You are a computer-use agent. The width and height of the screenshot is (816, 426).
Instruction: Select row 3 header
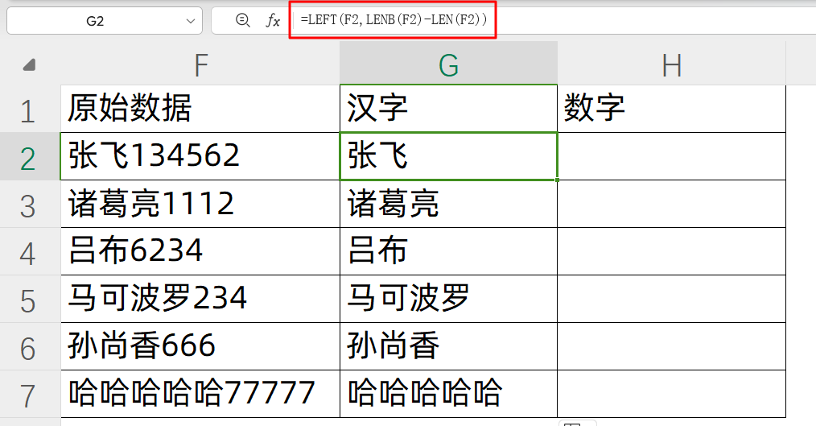point(30,205)
